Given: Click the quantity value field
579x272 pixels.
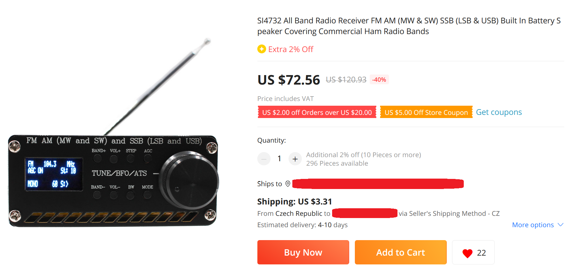Looking at the screenshot, I should click(x=279, y=158).
